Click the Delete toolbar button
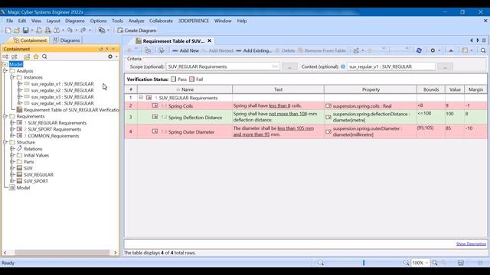Image resolution: width=490 pixels, height=275 pixels. [x=285, y=50]
